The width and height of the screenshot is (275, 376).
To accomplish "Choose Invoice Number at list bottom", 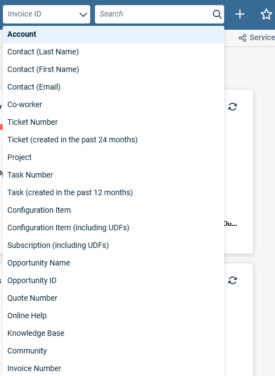I will (x=114, y=368).
